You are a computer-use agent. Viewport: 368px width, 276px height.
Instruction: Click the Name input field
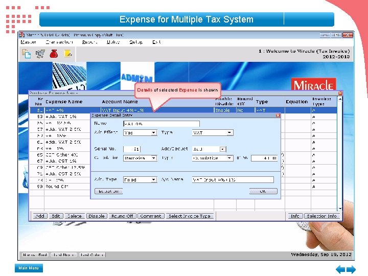tap(162, 124)
